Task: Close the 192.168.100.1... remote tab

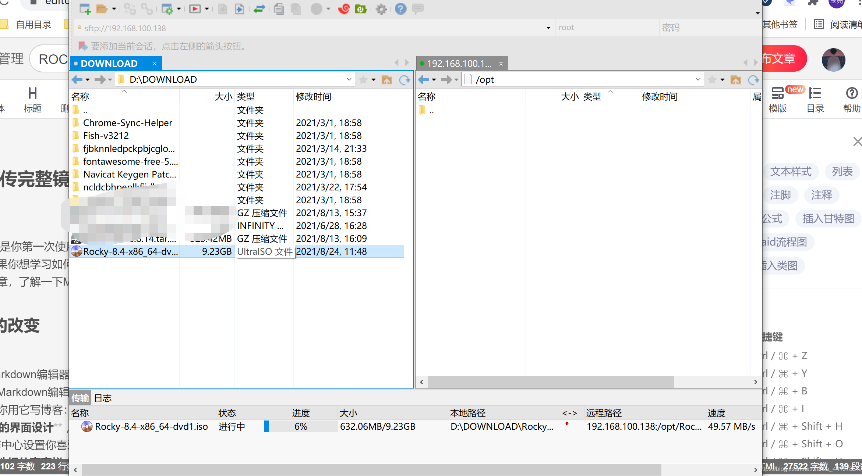Action: point(501,64)
